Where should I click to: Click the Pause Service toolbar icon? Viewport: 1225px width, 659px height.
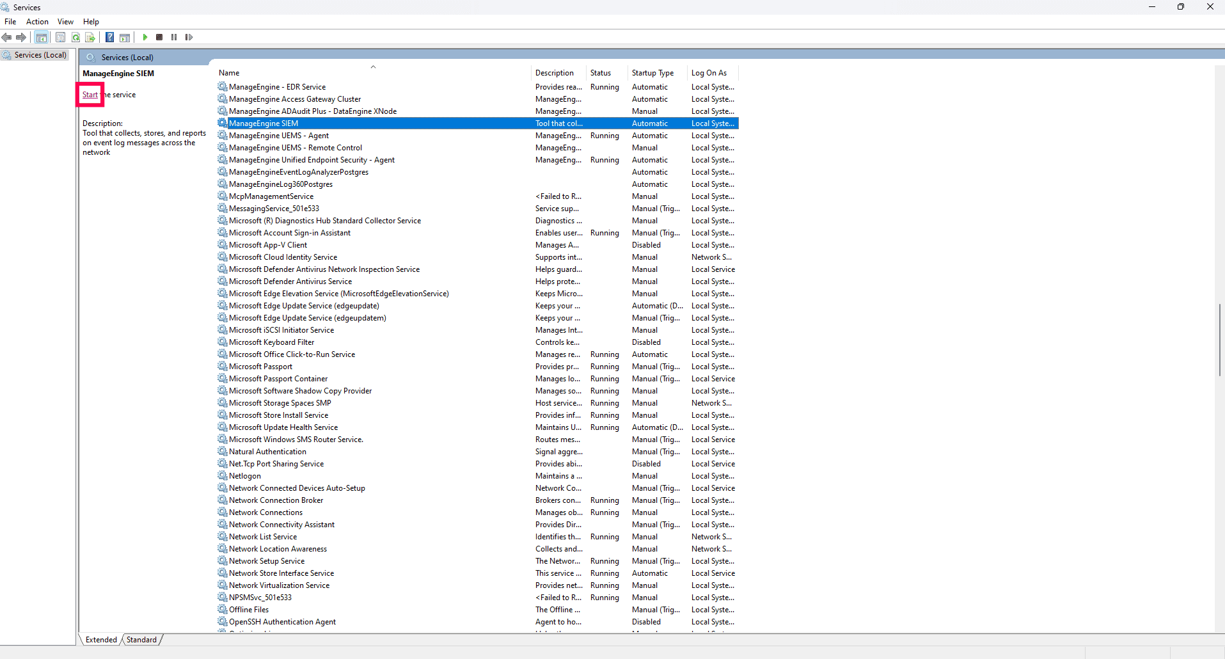[174, 37]
